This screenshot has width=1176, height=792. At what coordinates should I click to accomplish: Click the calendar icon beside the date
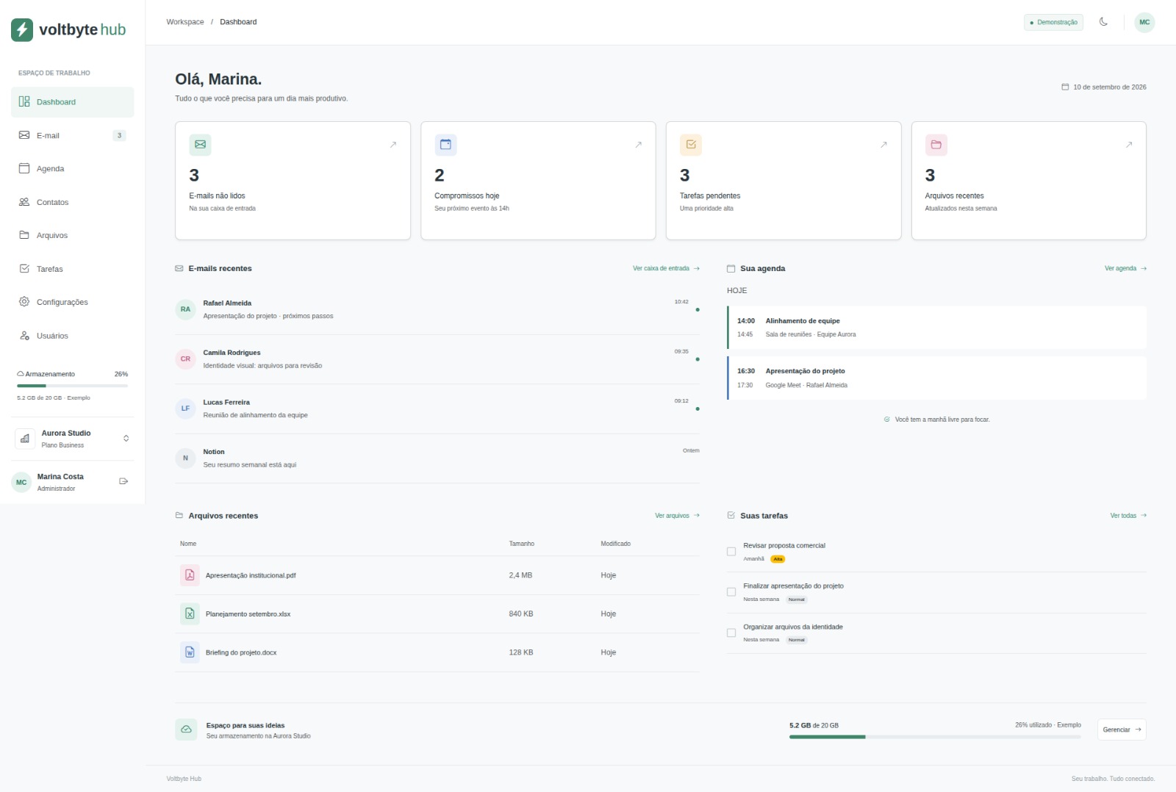tap(1065, 87)
